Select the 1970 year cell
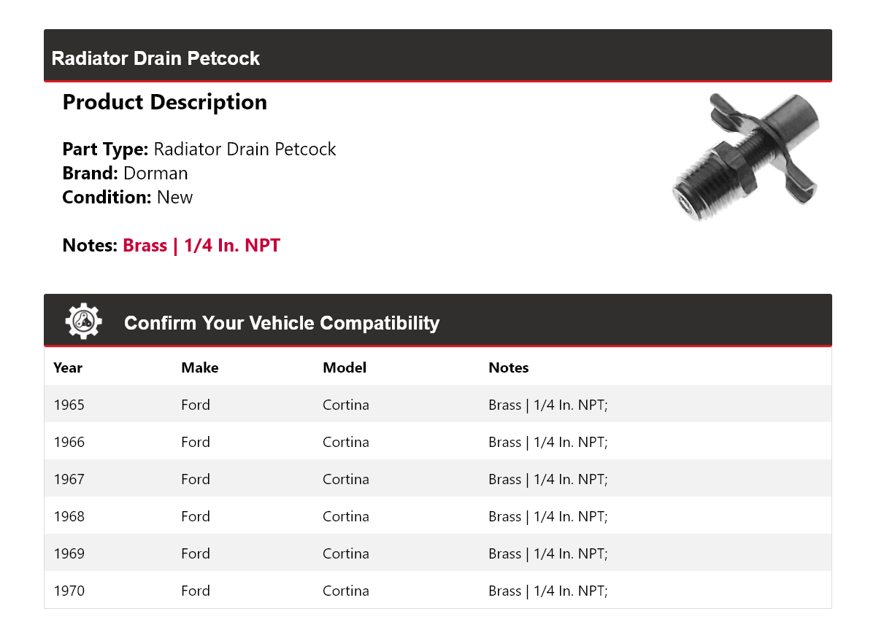876x638 pixels. pos(69,591)
